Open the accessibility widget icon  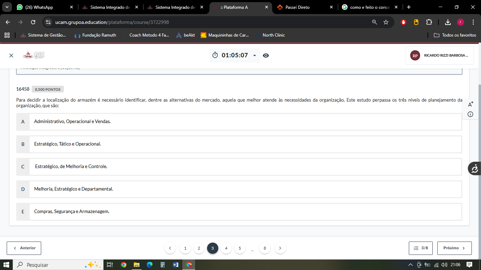pos(474,169)
